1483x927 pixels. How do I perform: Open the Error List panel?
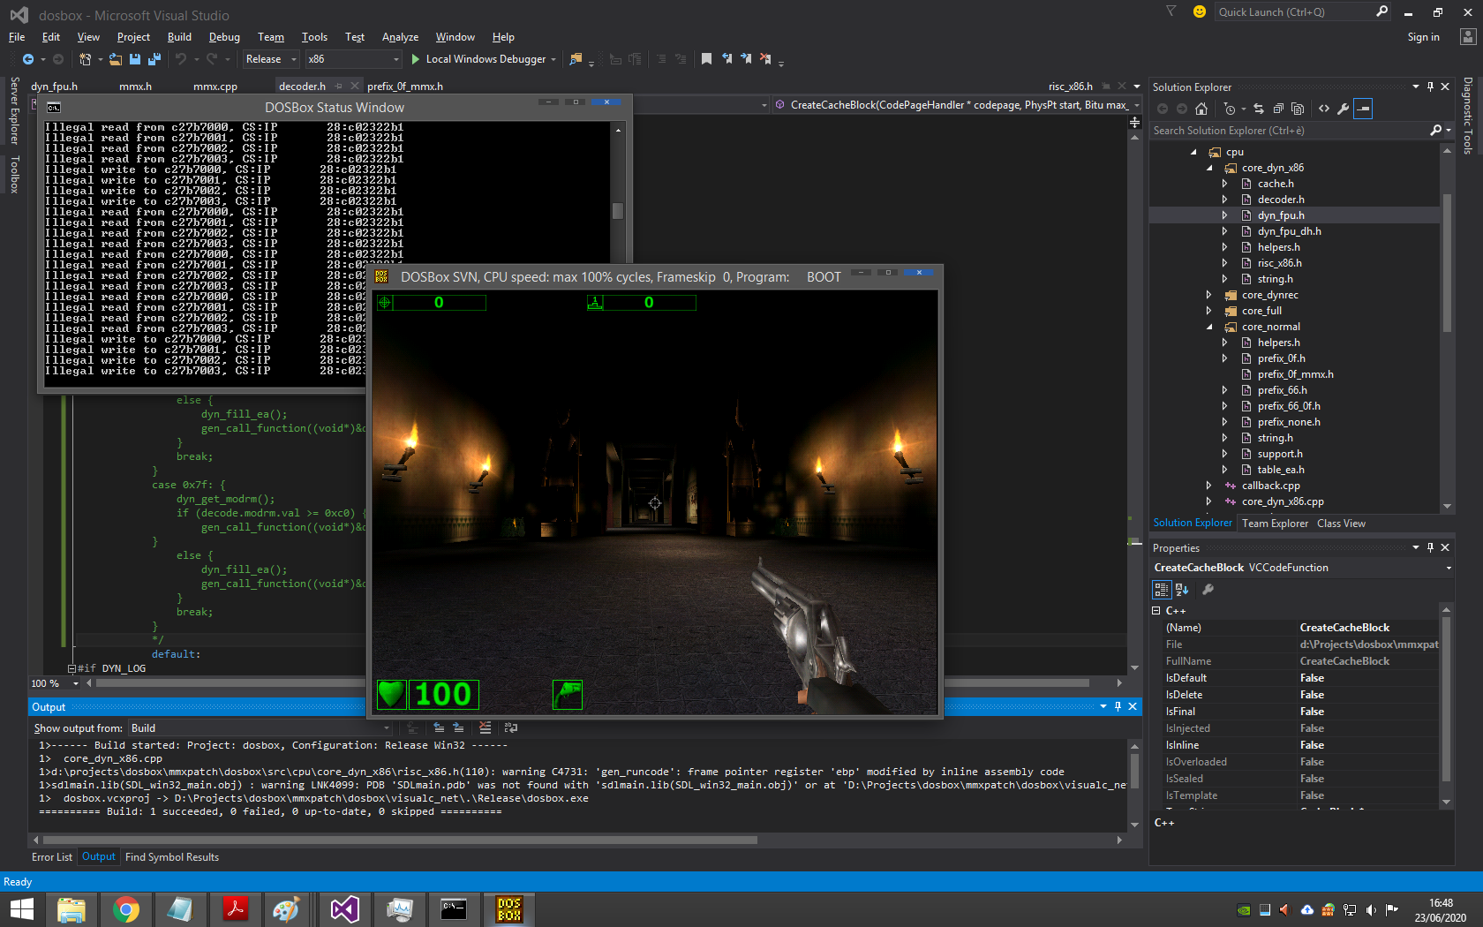(x=51, y=856)
